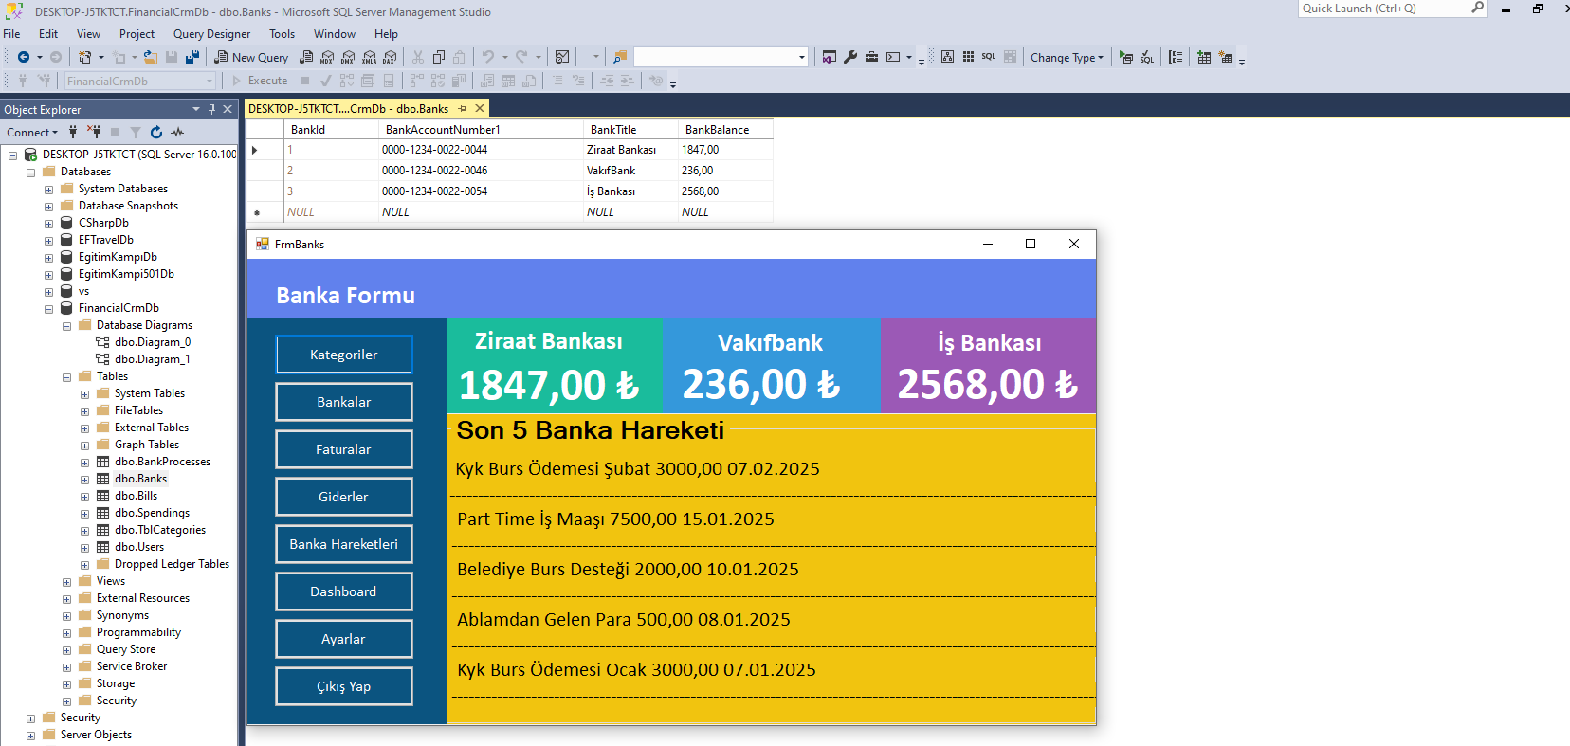Click the Bankalar button in FrmBanks
This screenshot has height=746, width=1570.
344,402
